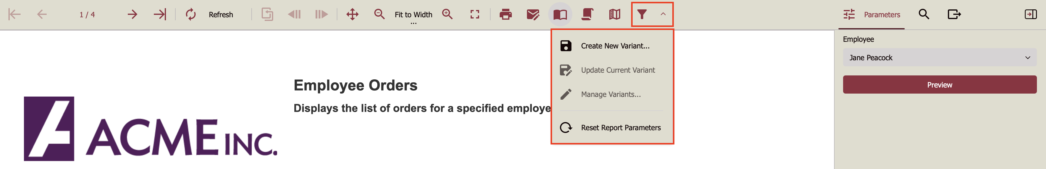The width and height of the screenshot is (1046, 169).
Task: Open the Employee dropdown showing Jane Peacock
Action: [939, 58]
